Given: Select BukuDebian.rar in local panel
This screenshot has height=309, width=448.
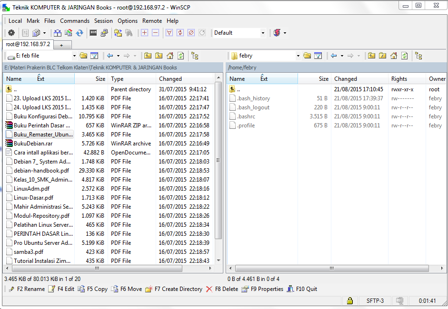Looking at the screenshot, I should click(x=33, y=143).
